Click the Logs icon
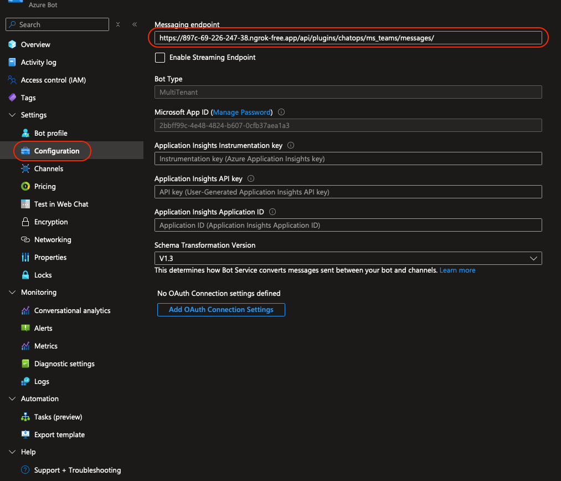 (x=25, y=381)
